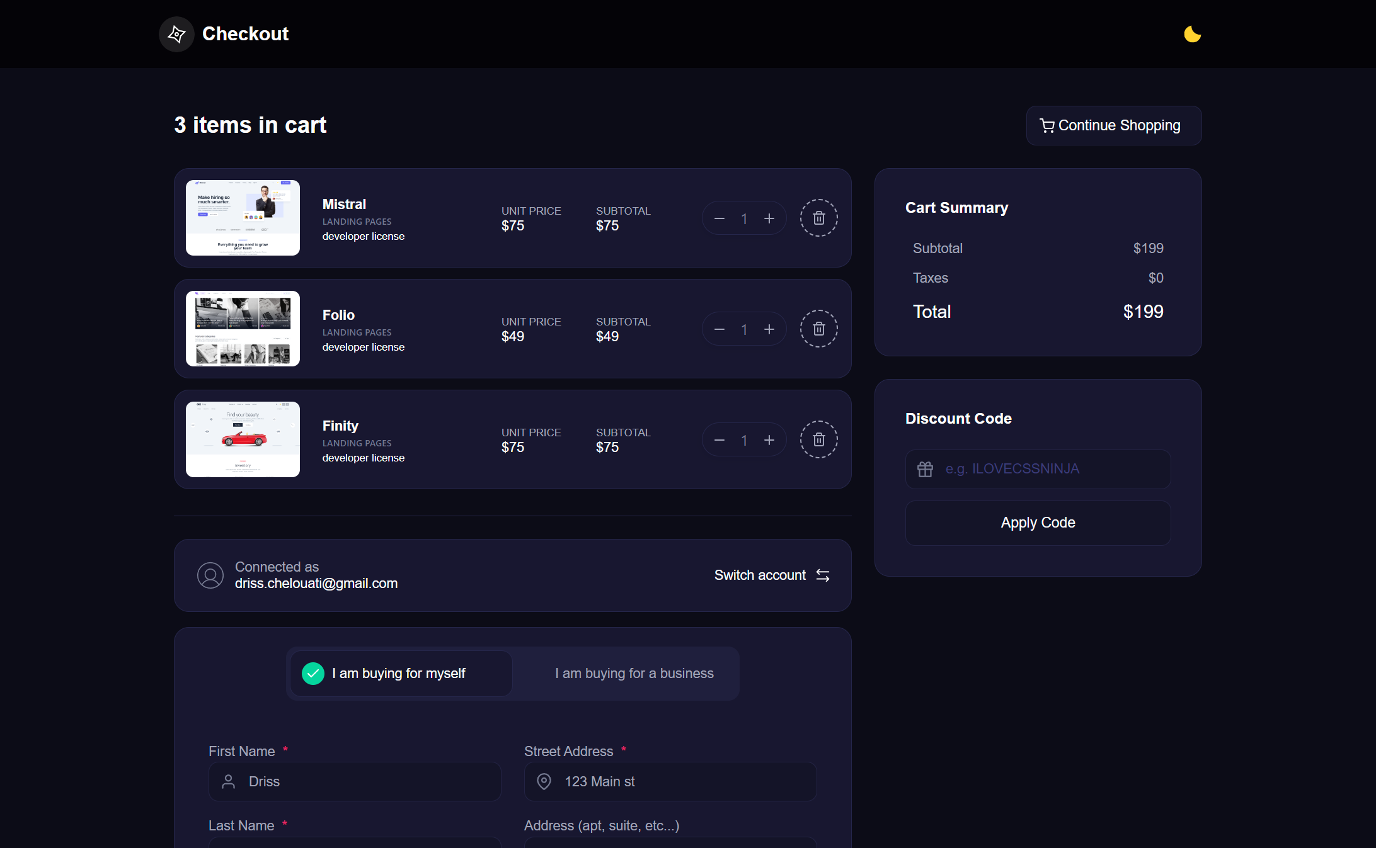Click the '3 items in cart' heading

(x=250, y=125)
